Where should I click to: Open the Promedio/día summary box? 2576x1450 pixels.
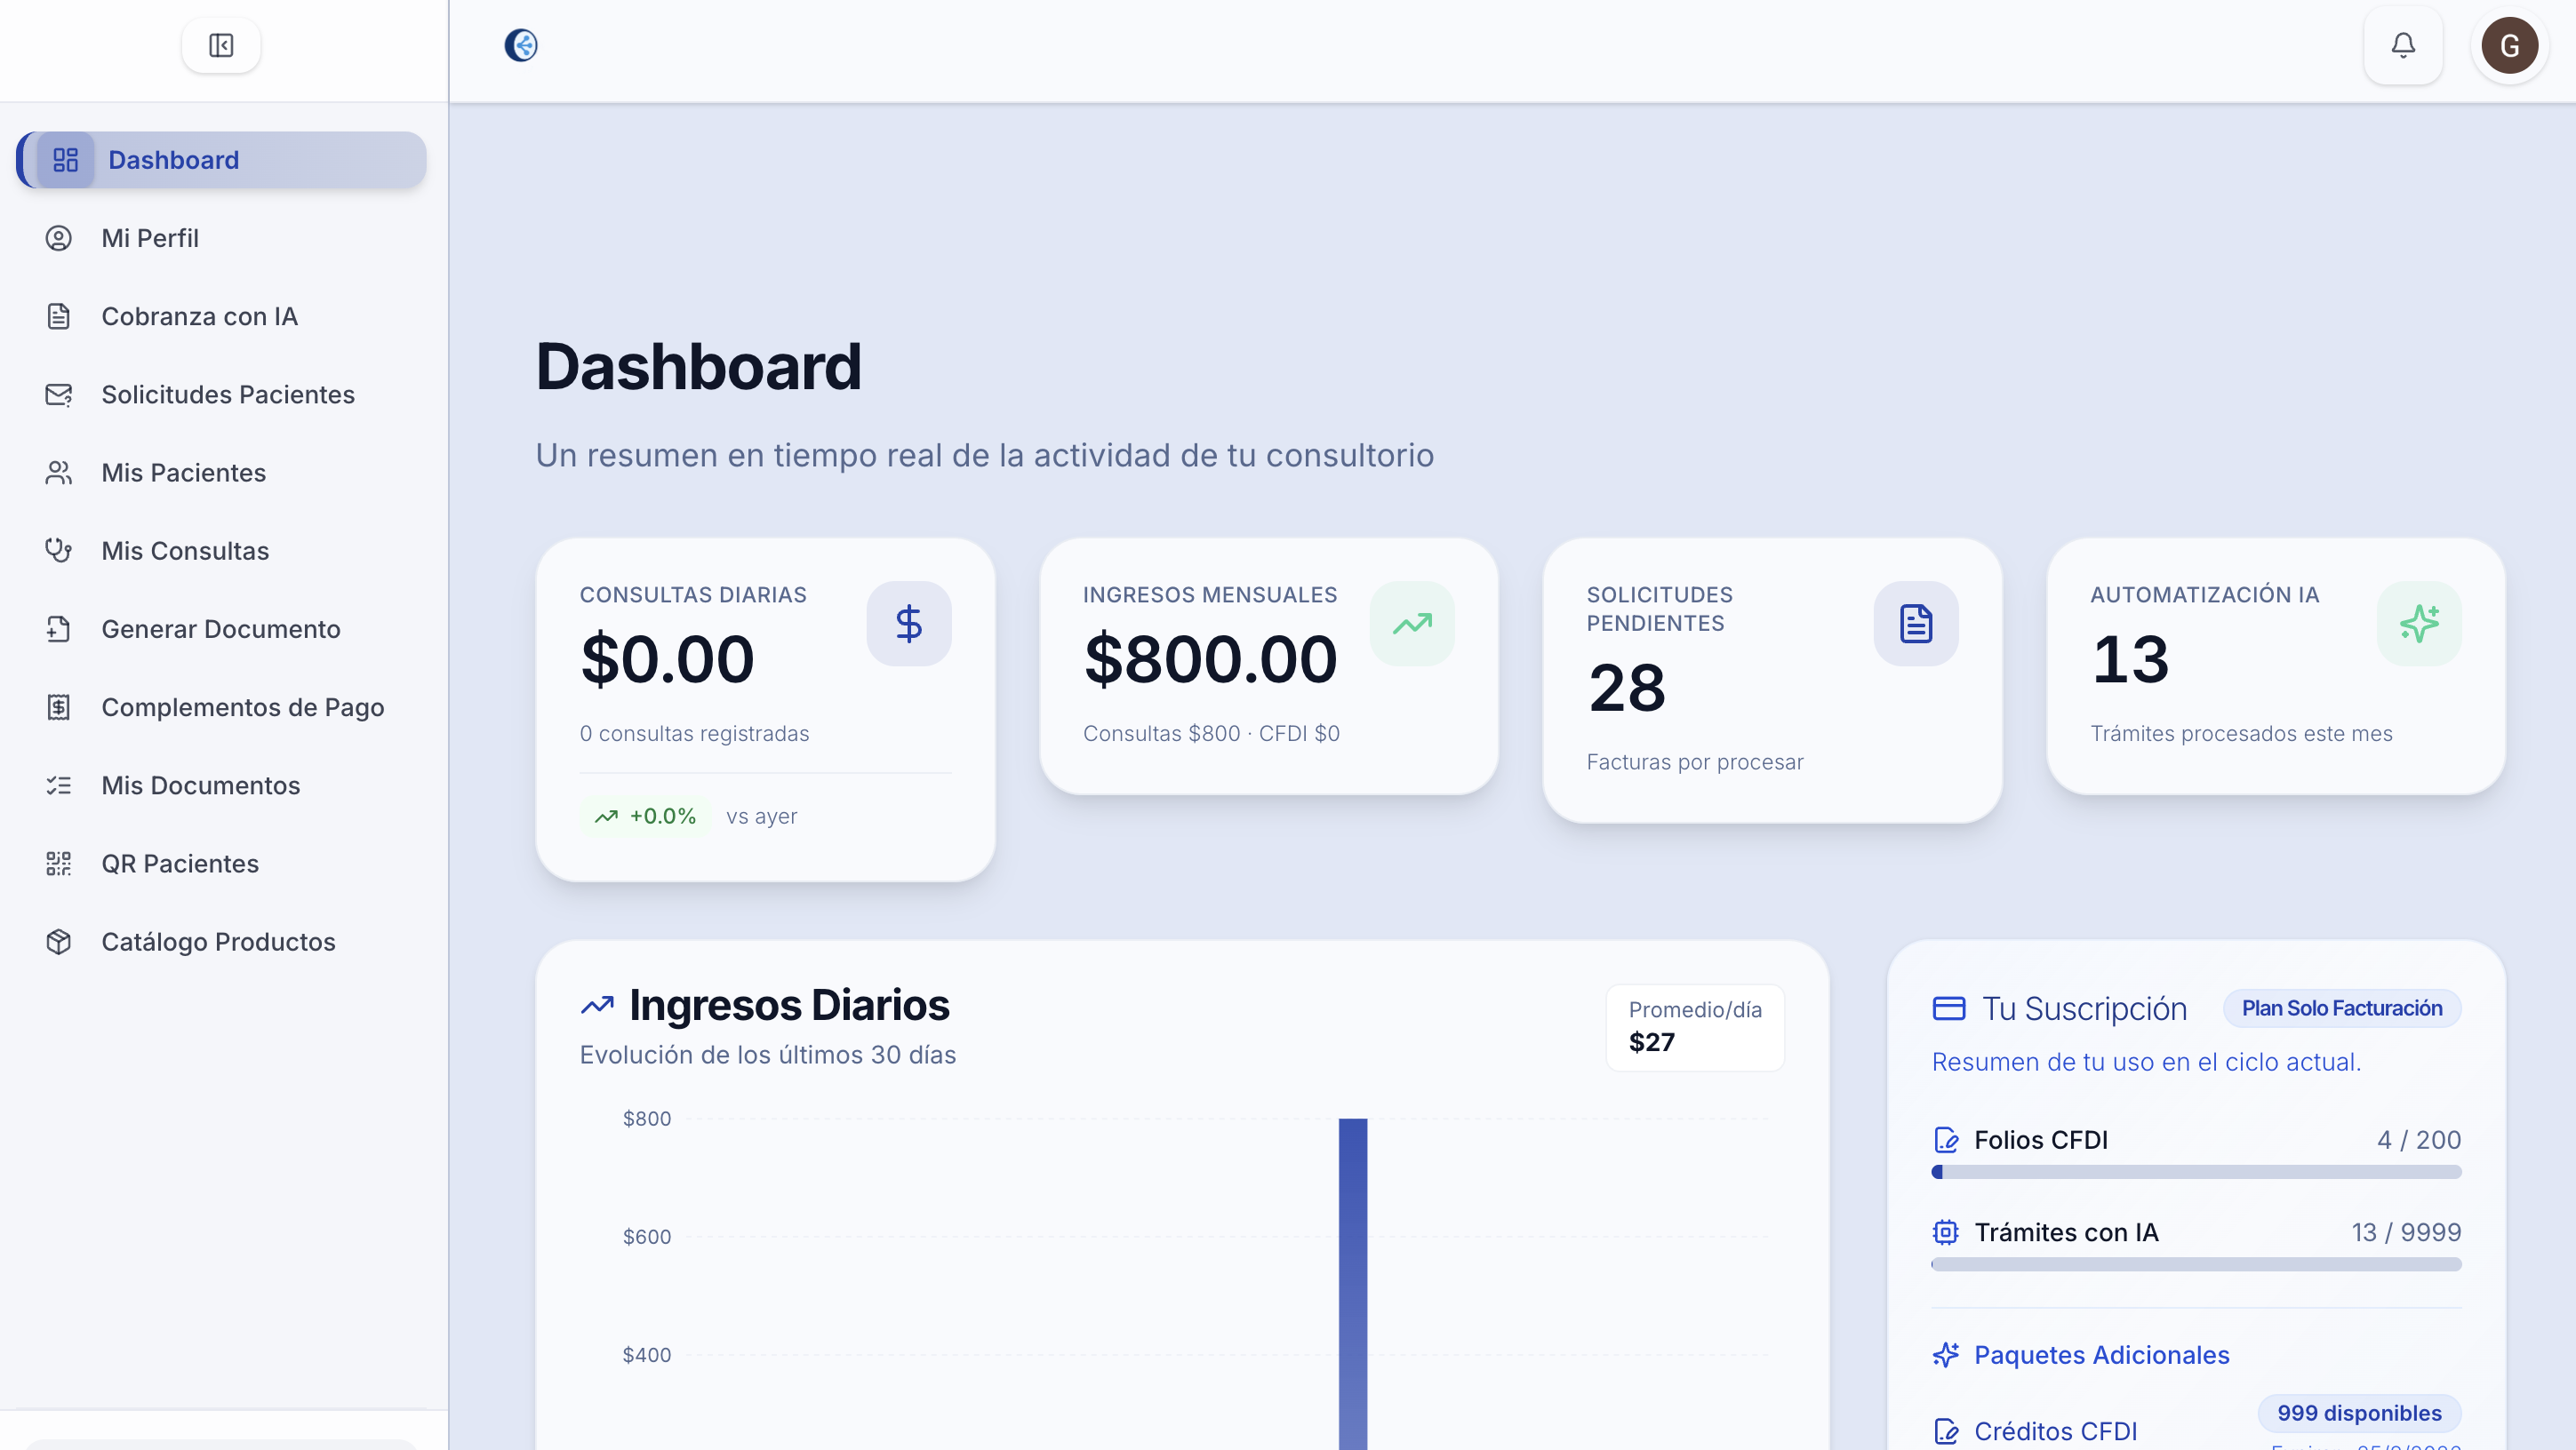pos(1694,1027)
